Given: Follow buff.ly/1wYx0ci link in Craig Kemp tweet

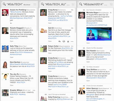Looking at the screenshot, I should coord(66,16).
